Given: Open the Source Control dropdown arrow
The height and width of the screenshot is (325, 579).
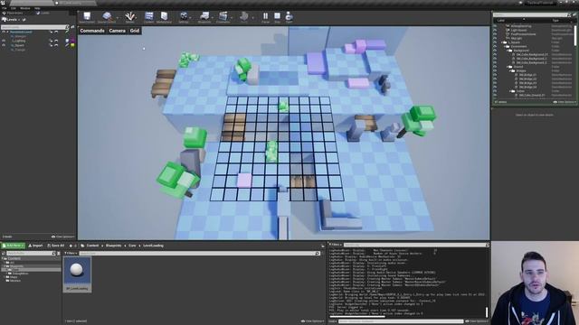Looking at the screenshot, I should tap(118, 17).
